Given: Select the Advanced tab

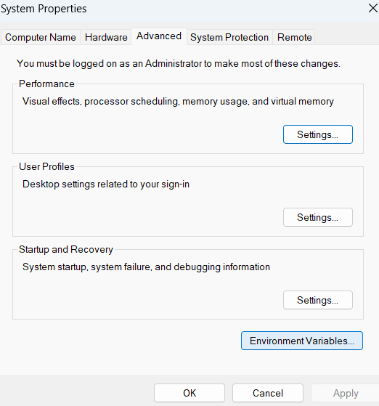Looking at the screenshot, I should pyautogui.click(x=159, y=36).
